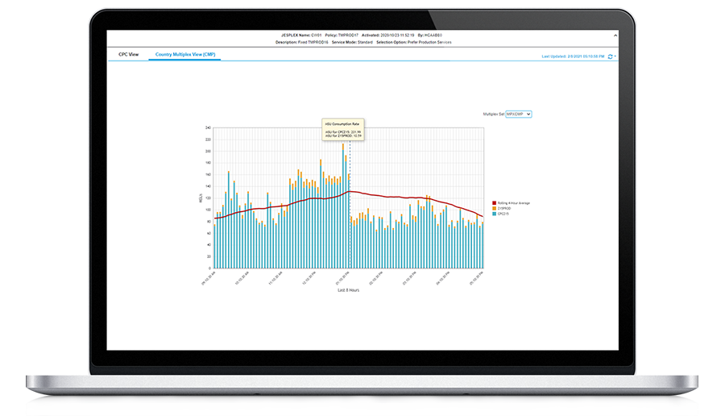Collapse the JESPLEX header panel chevron
This screenshot has width=725, height=416.
tap(615, 35)
